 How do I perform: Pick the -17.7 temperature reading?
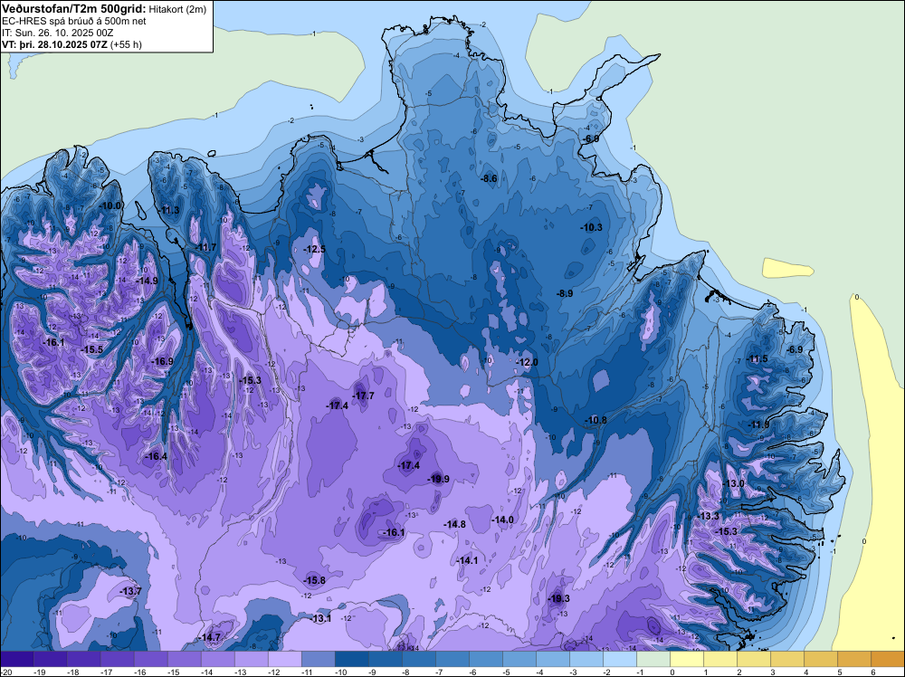coord(364,396)
